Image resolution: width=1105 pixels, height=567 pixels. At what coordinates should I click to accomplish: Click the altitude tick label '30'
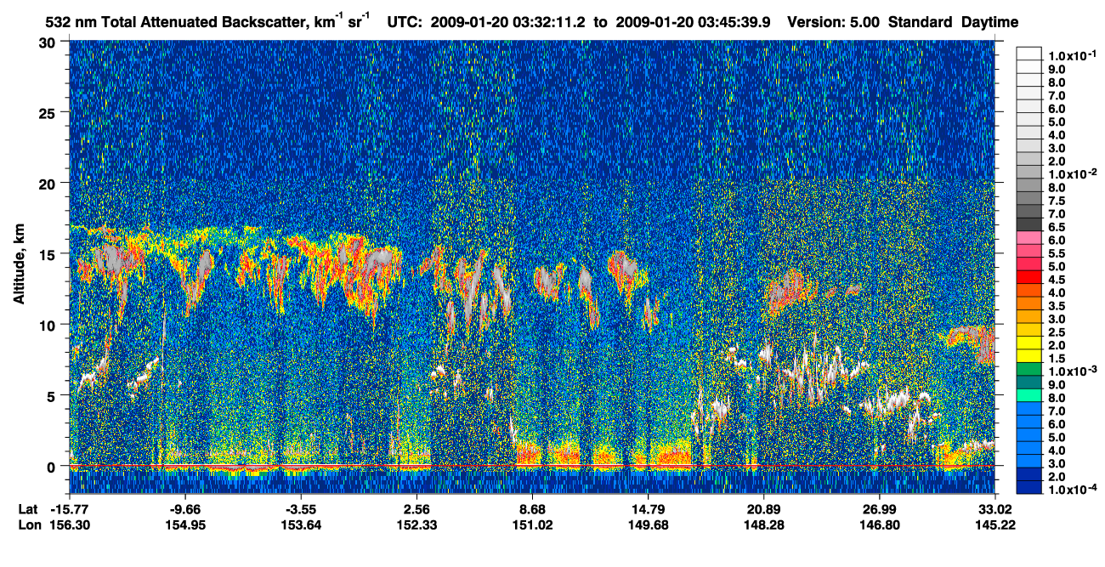(48, 42)
